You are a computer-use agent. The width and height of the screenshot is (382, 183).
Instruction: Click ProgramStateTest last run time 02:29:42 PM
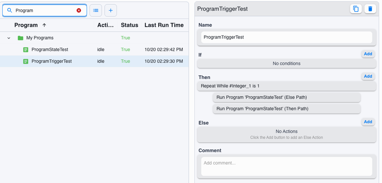coord(164,49)
